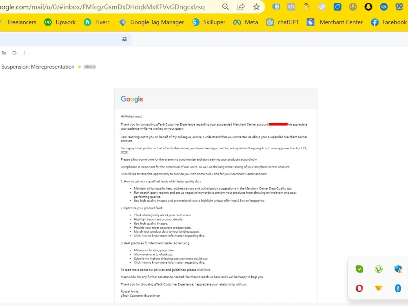This screenshot has height=306, width=408.
Task: Open the Facebook bookmark
Action: (389, 22)
